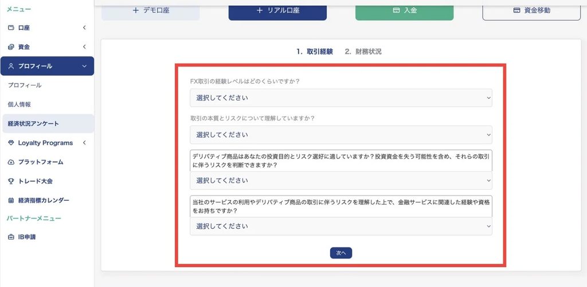587x287 pixels.
Task: Click the person icon on プロフィール menu
Action: click(x=11, y=66)
